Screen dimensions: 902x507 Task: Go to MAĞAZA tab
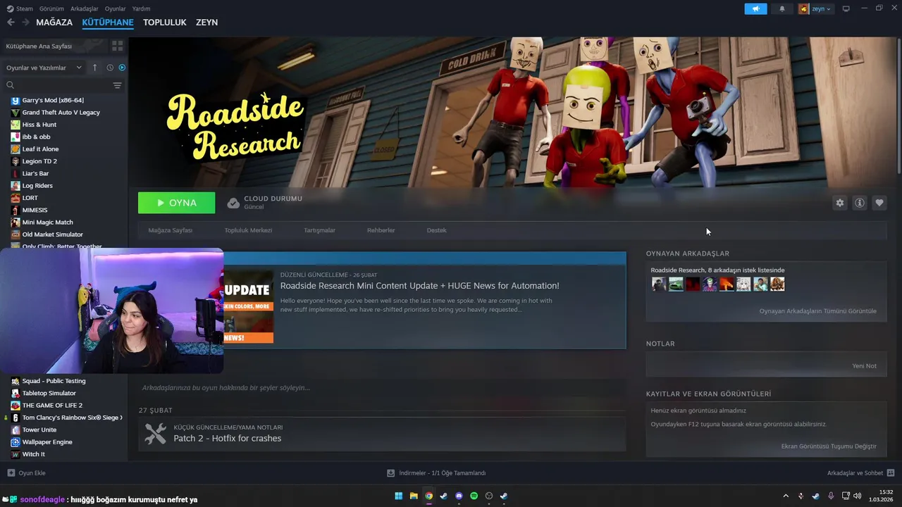tap(54, 23)
